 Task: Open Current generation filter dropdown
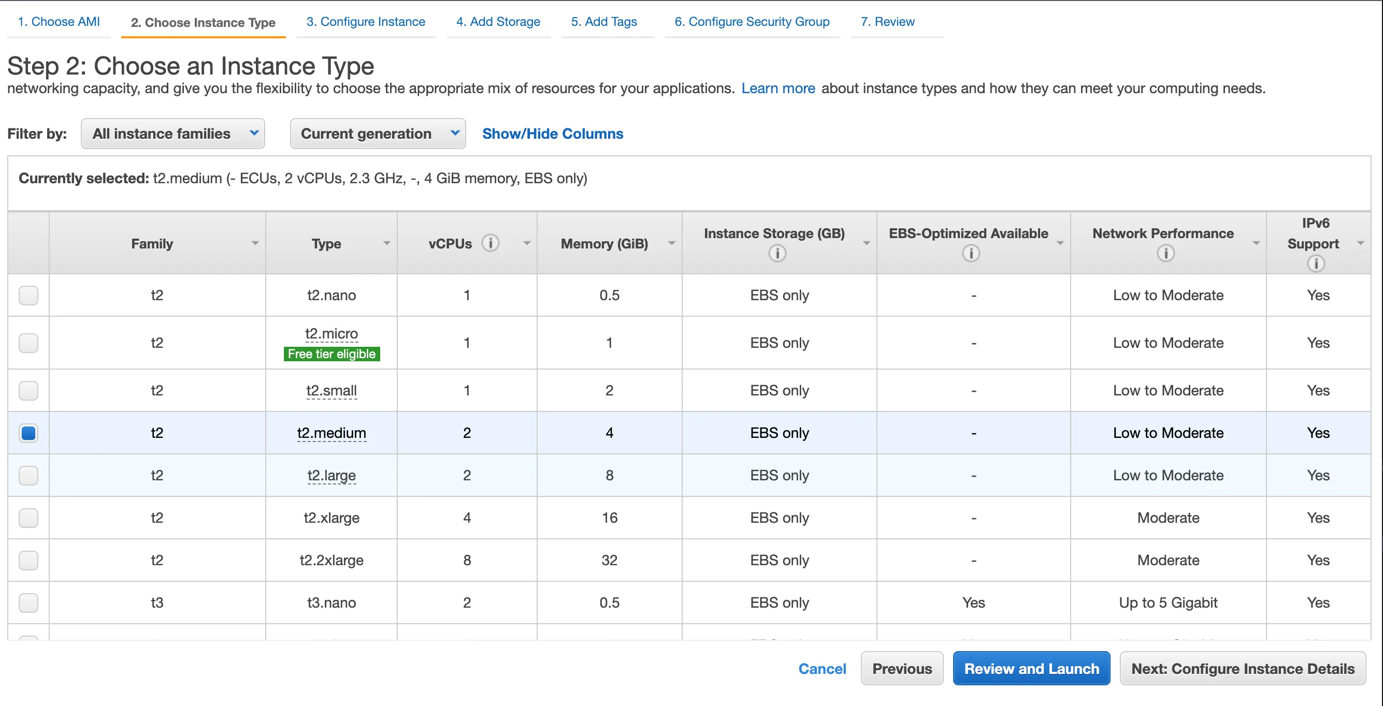pos(378,134)
